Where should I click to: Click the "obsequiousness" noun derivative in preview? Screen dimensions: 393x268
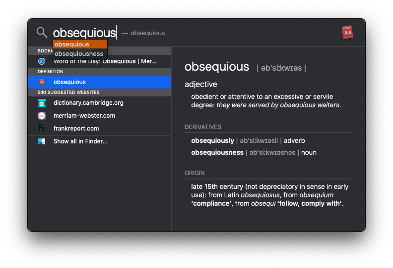click(x=217, y=153)
